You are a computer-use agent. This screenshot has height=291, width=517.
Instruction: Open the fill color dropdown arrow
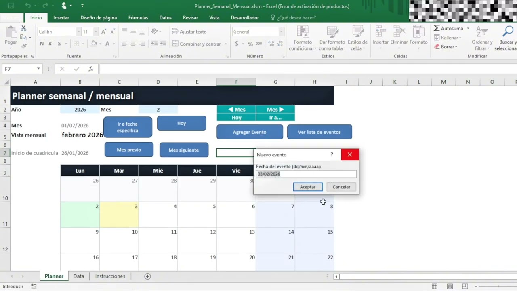100,44
